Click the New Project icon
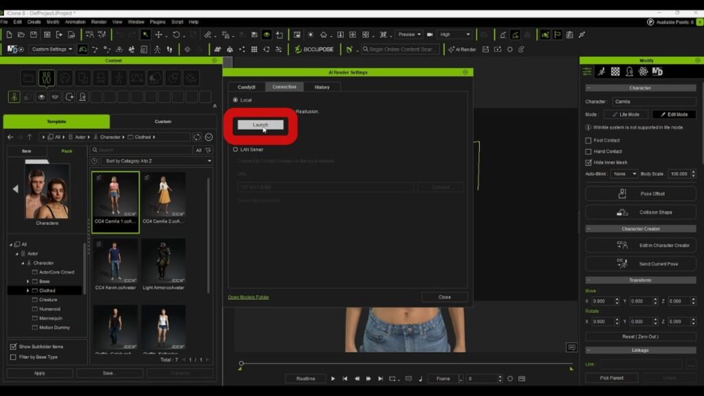 pyautogui.click(x=9, y=34)
